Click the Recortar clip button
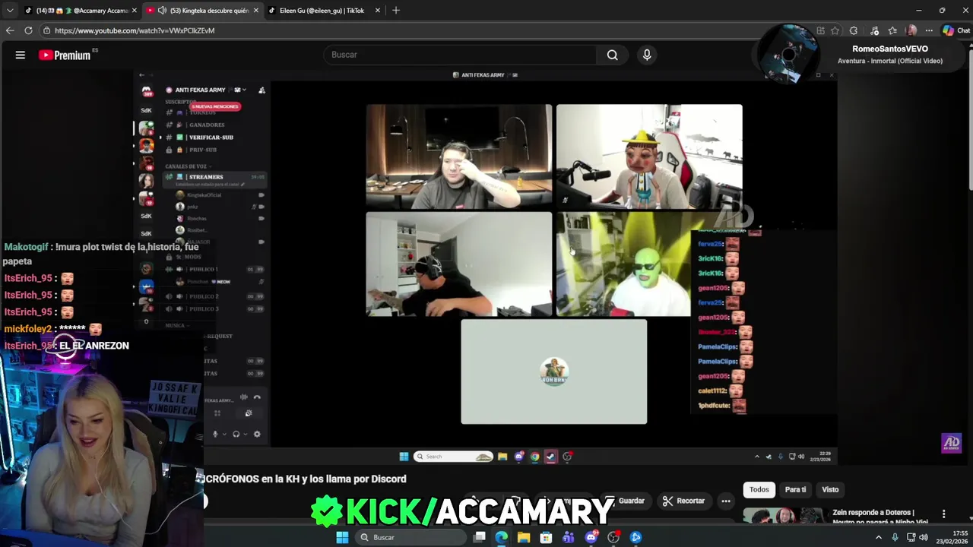The image size is (973, 547). pos(683,501)
